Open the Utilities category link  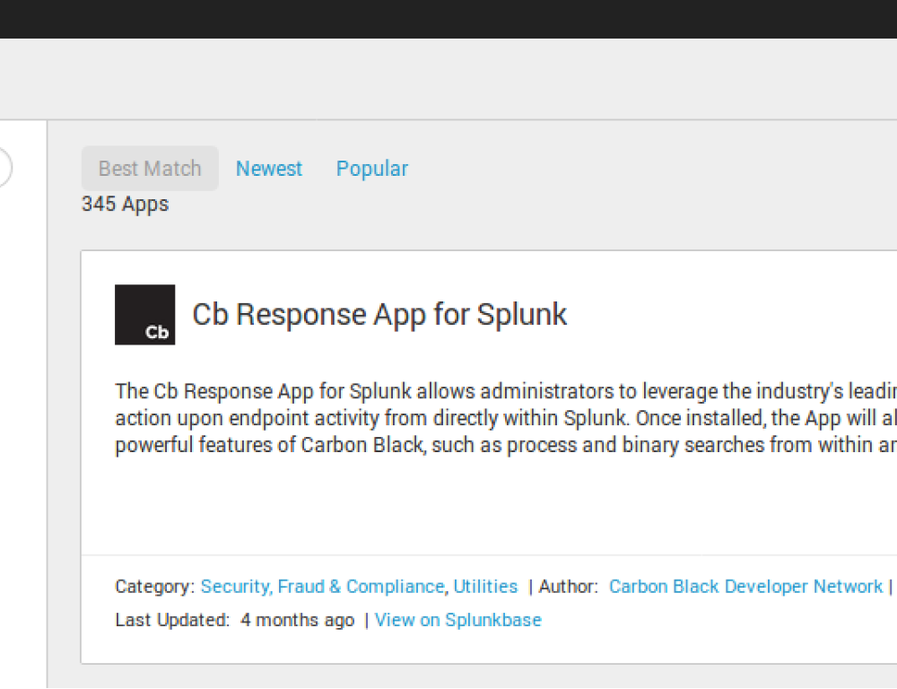485,587
